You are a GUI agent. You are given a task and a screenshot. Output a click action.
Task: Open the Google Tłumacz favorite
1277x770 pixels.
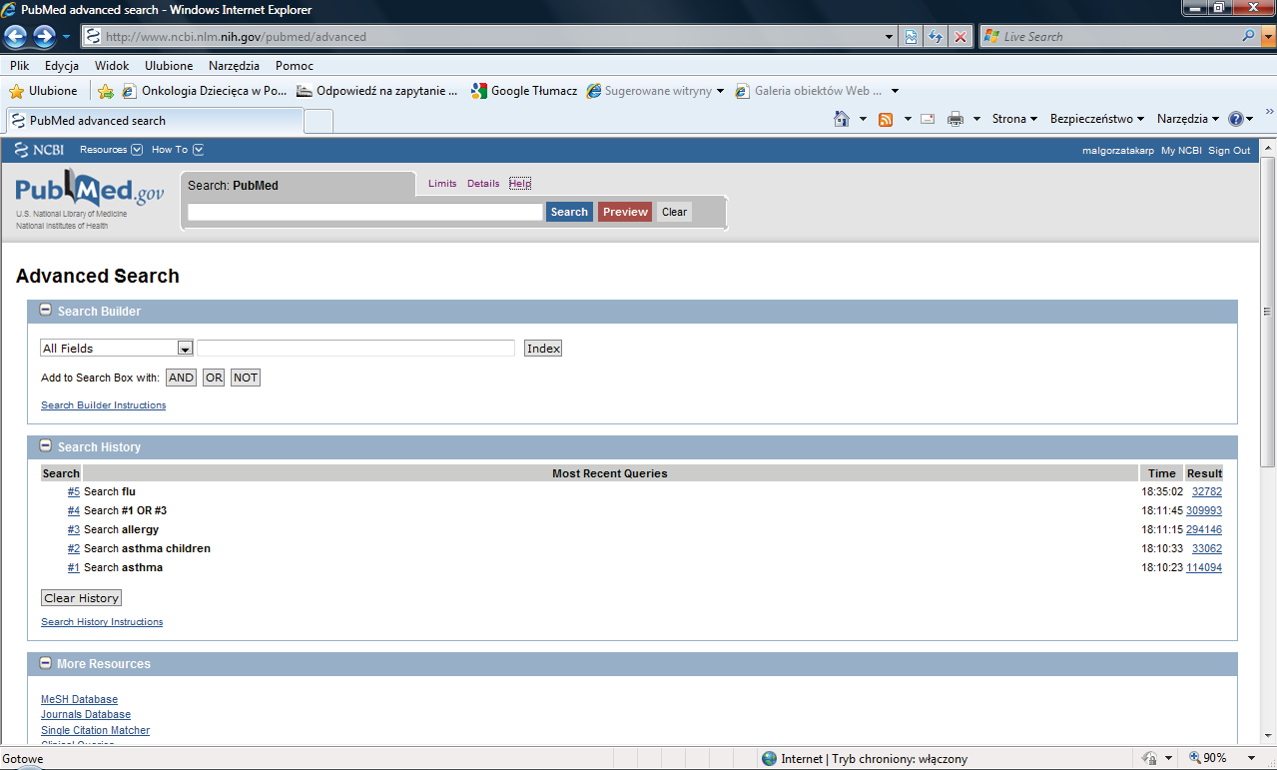[x=524, y=91]
